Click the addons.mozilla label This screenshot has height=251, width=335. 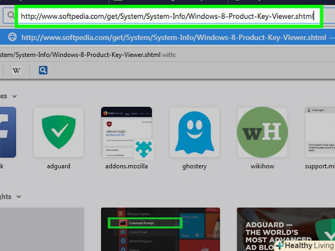pyautogui.click(x=127, y=166)
